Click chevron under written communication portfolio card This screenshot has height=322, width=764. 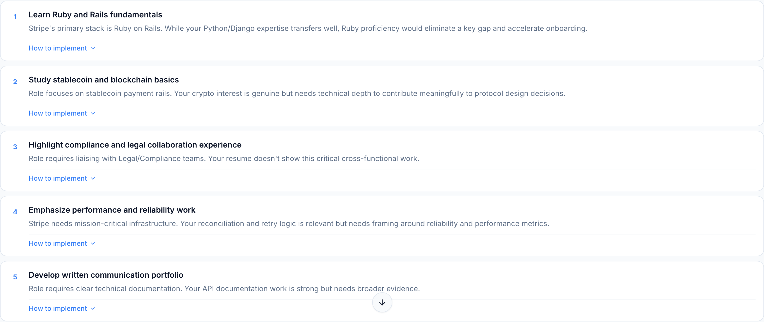tap(93, 309)
